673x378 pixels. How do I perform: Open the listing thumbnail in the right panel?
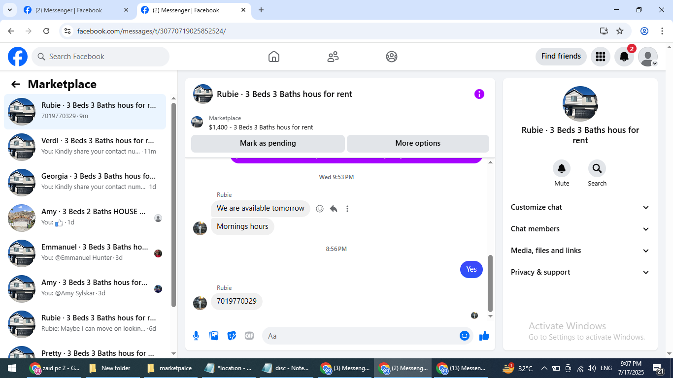pyautogui.click(x=580, y=104)
